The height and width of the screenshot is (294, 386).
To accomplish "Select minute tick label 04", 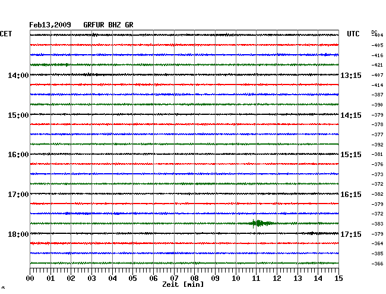I will pos(112,278).
